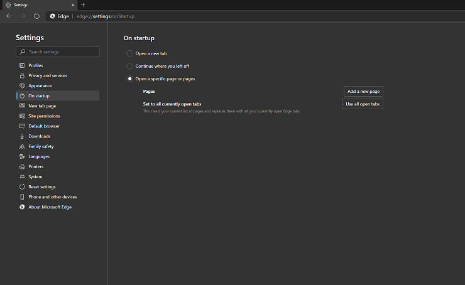Click the New tab page icon

click(x=22, y=105)
